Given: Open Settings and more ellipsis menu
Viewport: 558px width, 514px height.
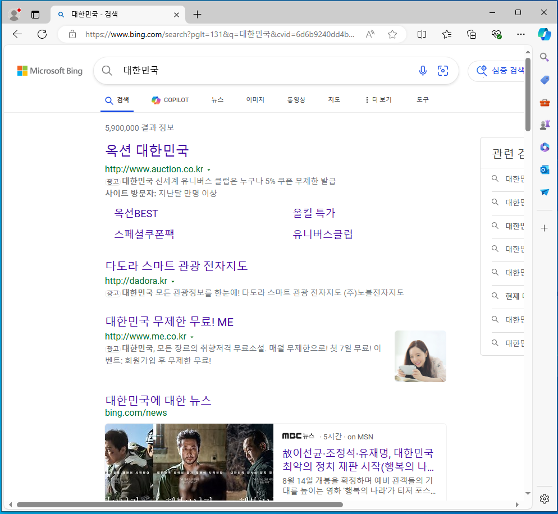Looking at the screenshot, I should point(520,34).
